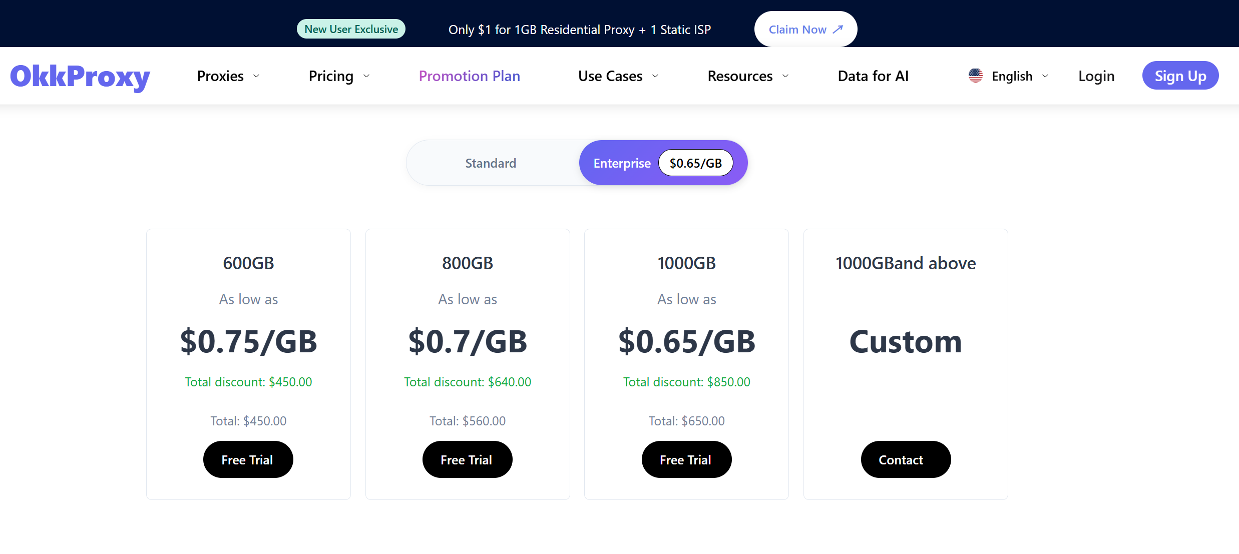This screenshot has width=1239, height=554.
Task: Start Free Trial for 800GB plan
Action: (x=467, y=459)
